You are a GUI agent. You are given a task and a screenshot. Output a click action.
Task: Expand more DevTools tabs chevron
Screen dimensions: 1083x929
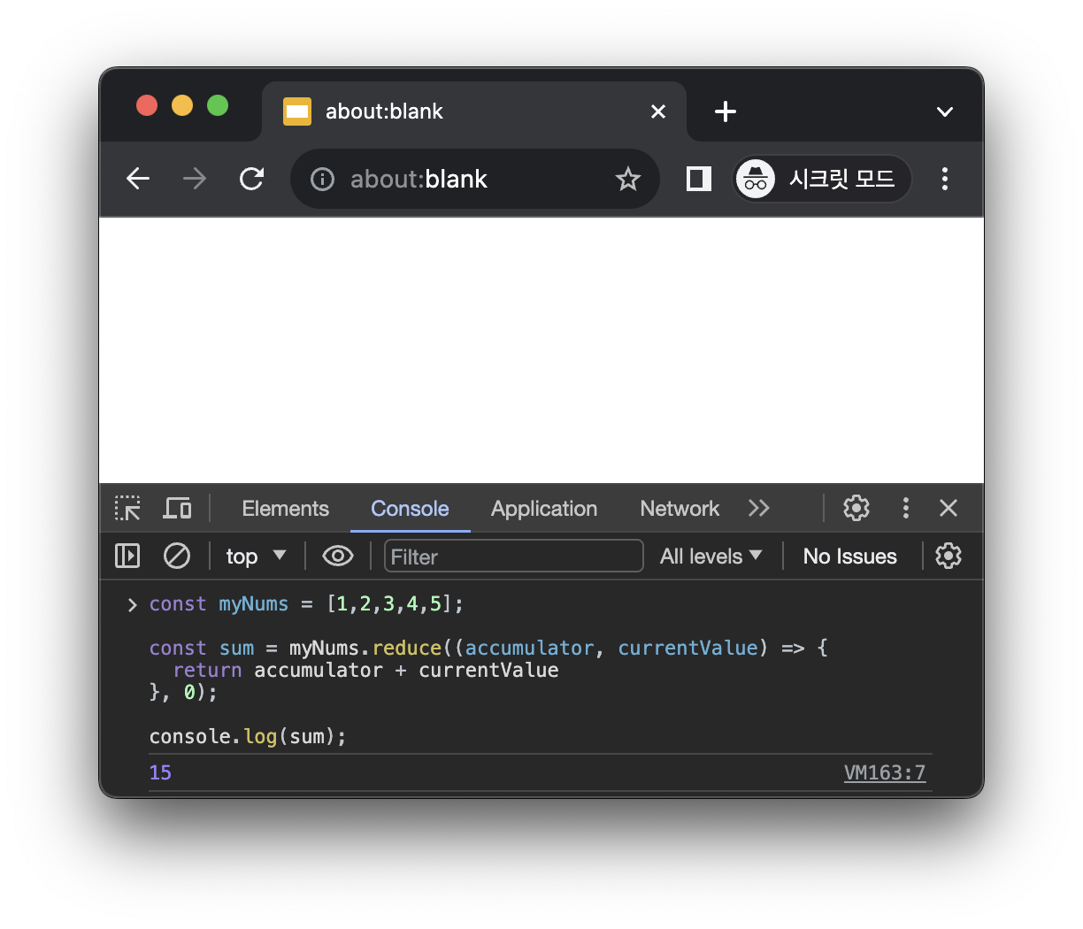759,508
